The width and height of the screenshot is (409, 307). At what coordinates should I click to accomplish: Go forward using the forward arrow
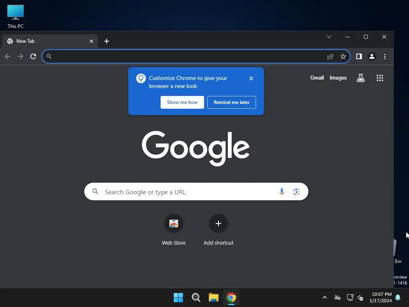(20, 56)
